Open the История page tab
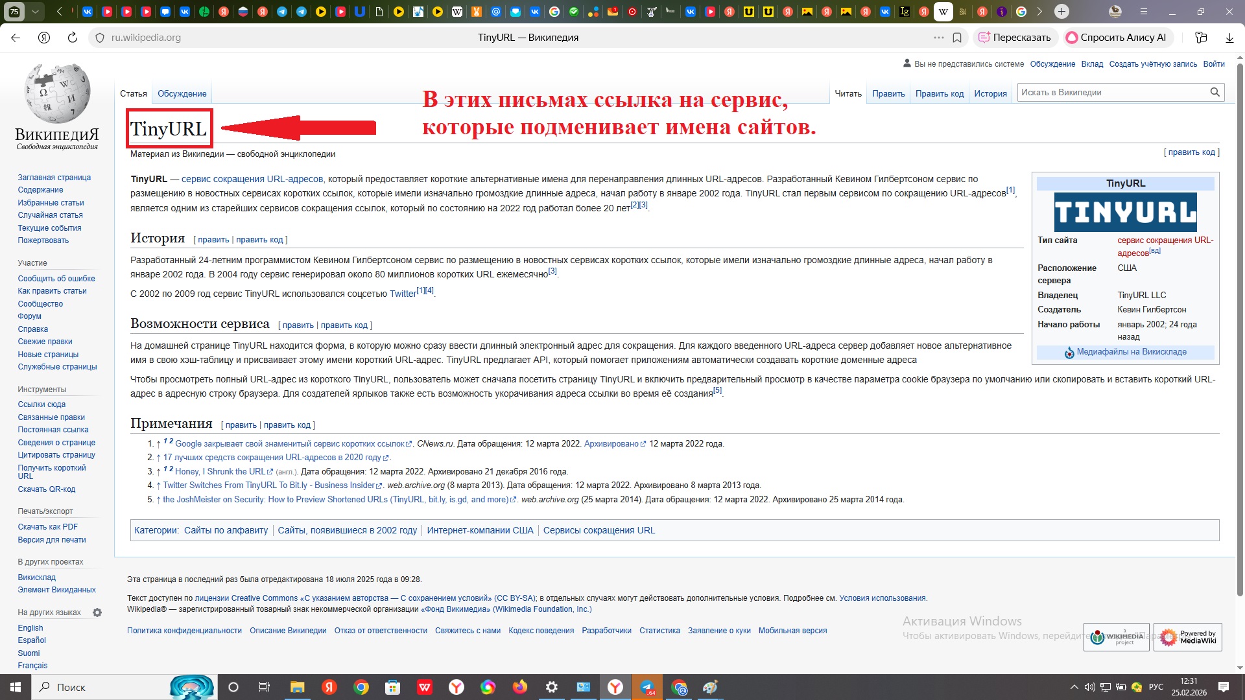The width and height of the screenshot is (1245, 700). pyautogui.click(x=990, y=93)
